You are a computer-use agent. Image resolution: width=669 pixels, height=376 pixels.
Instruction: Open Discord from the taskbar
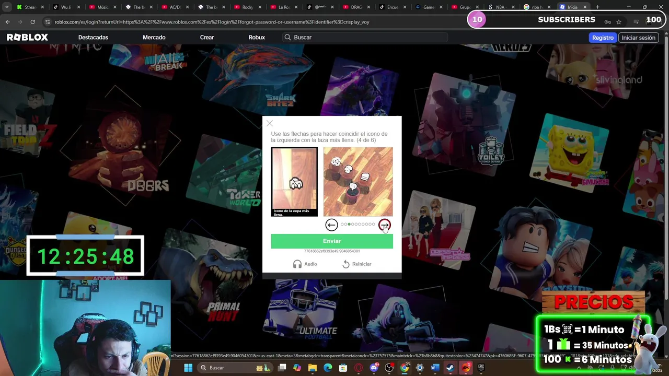[x=374, y=368]
